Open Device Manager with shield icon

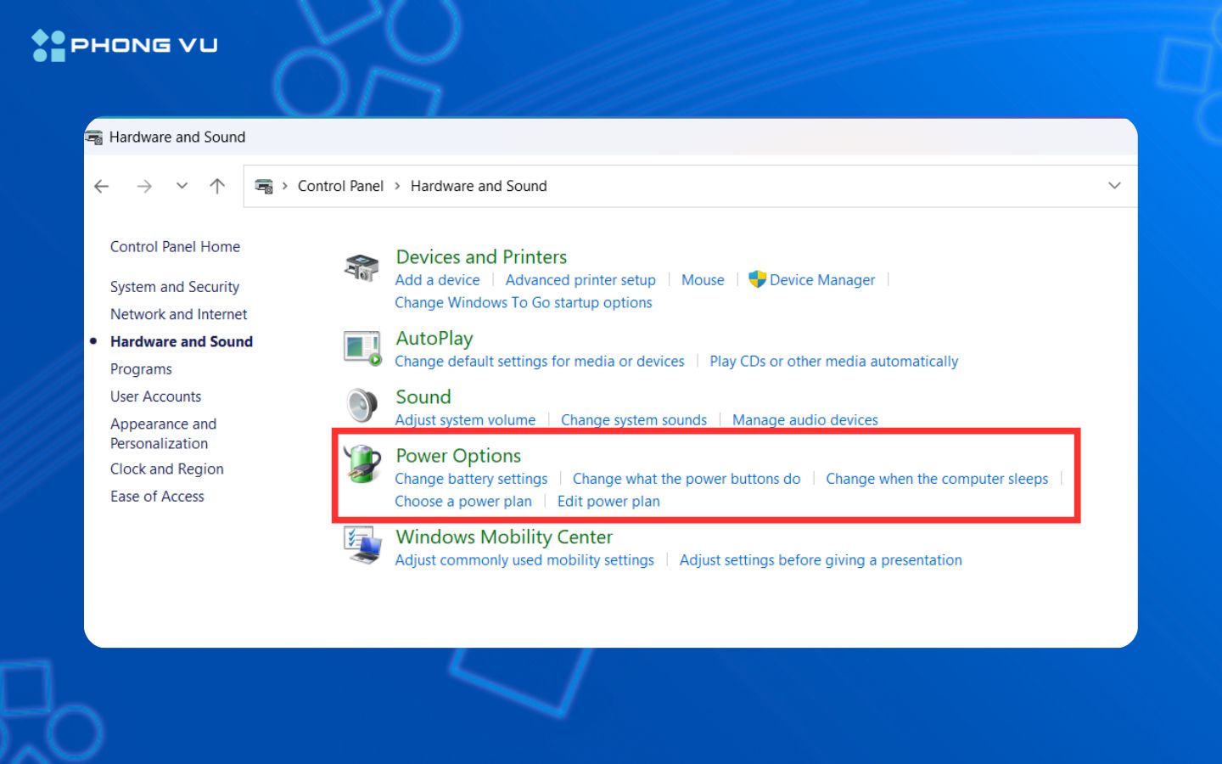pos(811,280)
